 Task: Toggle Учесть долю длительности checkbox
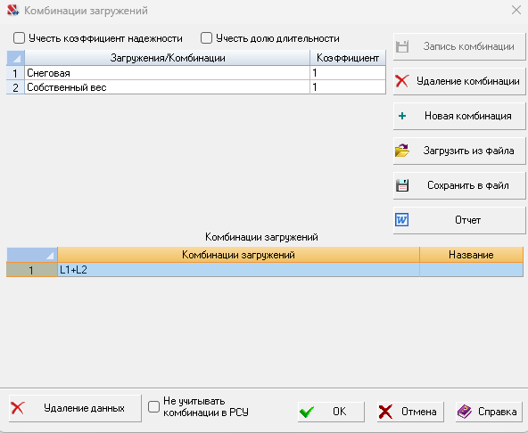tap(206, 38)
